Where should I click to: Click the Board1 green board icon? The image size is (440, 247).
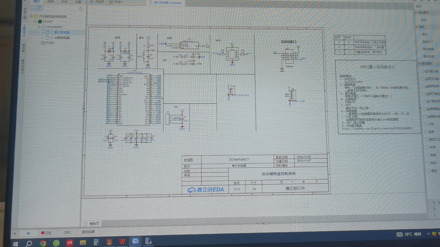(x=40, y=21)
